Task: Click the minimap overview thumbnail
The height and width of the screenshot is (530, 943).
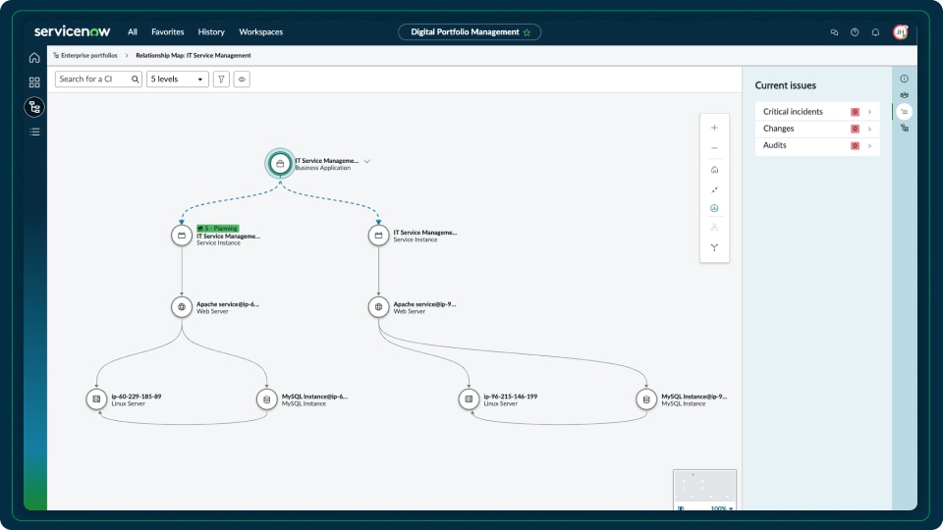Action: pos(705,487)
